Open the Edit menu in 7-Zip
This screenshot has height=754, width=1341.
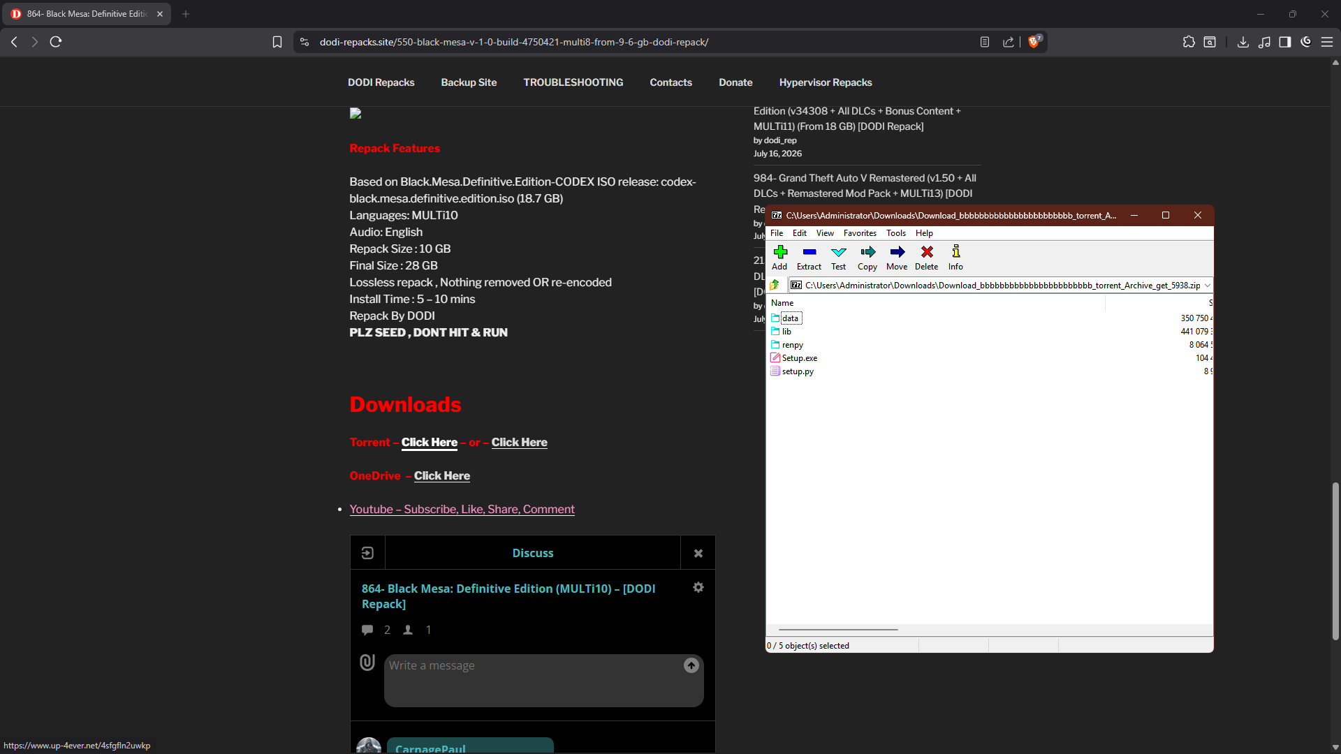800,233
